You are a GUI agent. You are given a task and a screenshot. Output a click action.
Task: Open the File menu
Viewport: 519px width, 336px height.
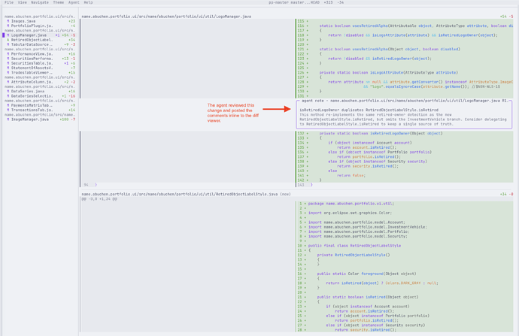coord(9,2)
